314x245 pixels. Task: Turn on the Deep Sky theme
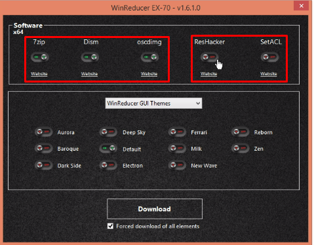pos(108,132)
